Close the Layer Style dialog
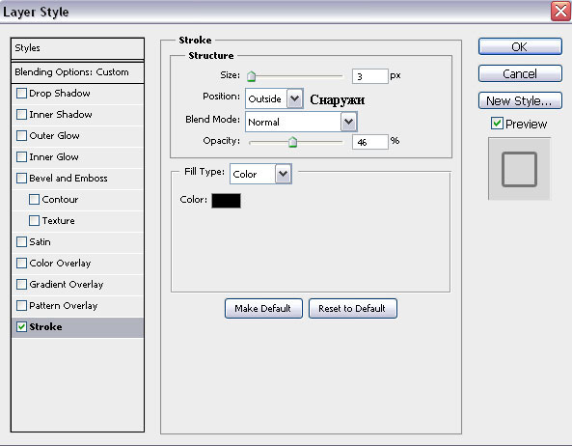 [x=560, y=12]
